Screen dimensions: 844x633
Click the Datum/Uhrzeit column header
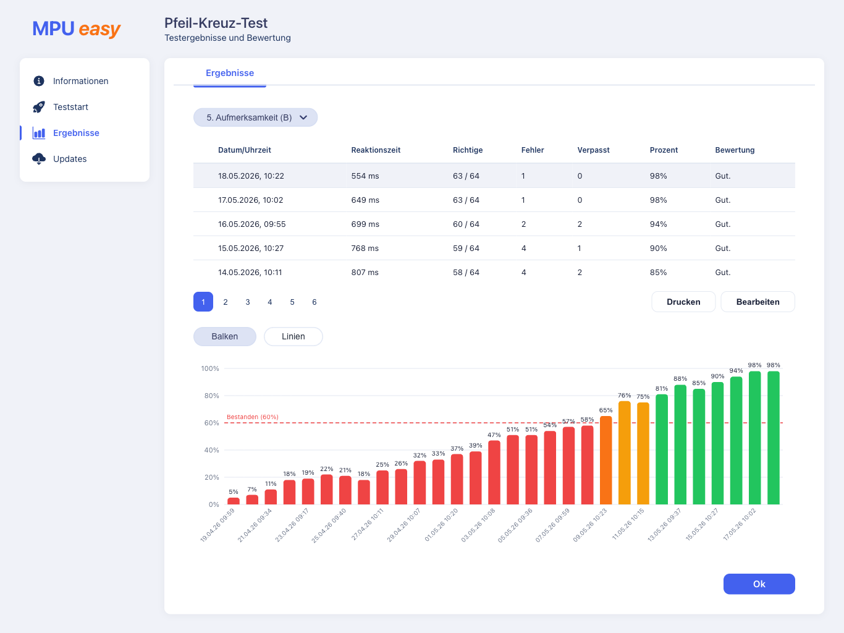click(x=245, y=150)
